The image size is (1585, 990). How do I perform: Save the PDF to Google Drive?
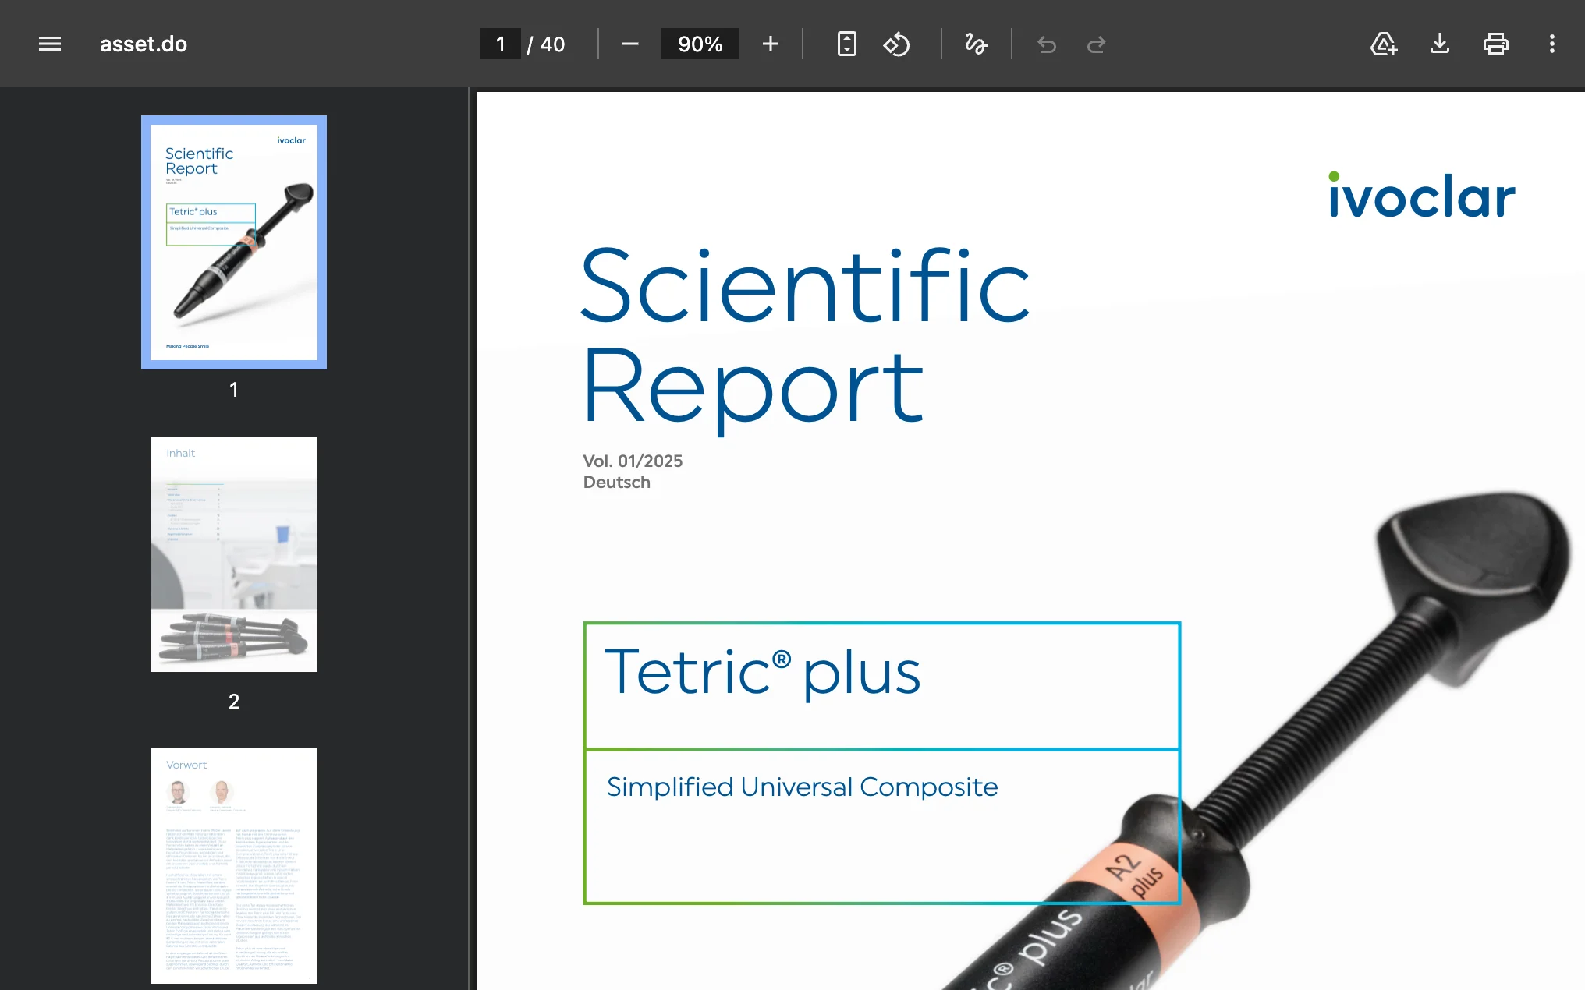click(1384, 44)
